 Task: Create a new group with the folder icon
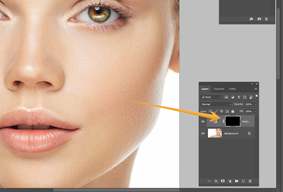point(236,181)
